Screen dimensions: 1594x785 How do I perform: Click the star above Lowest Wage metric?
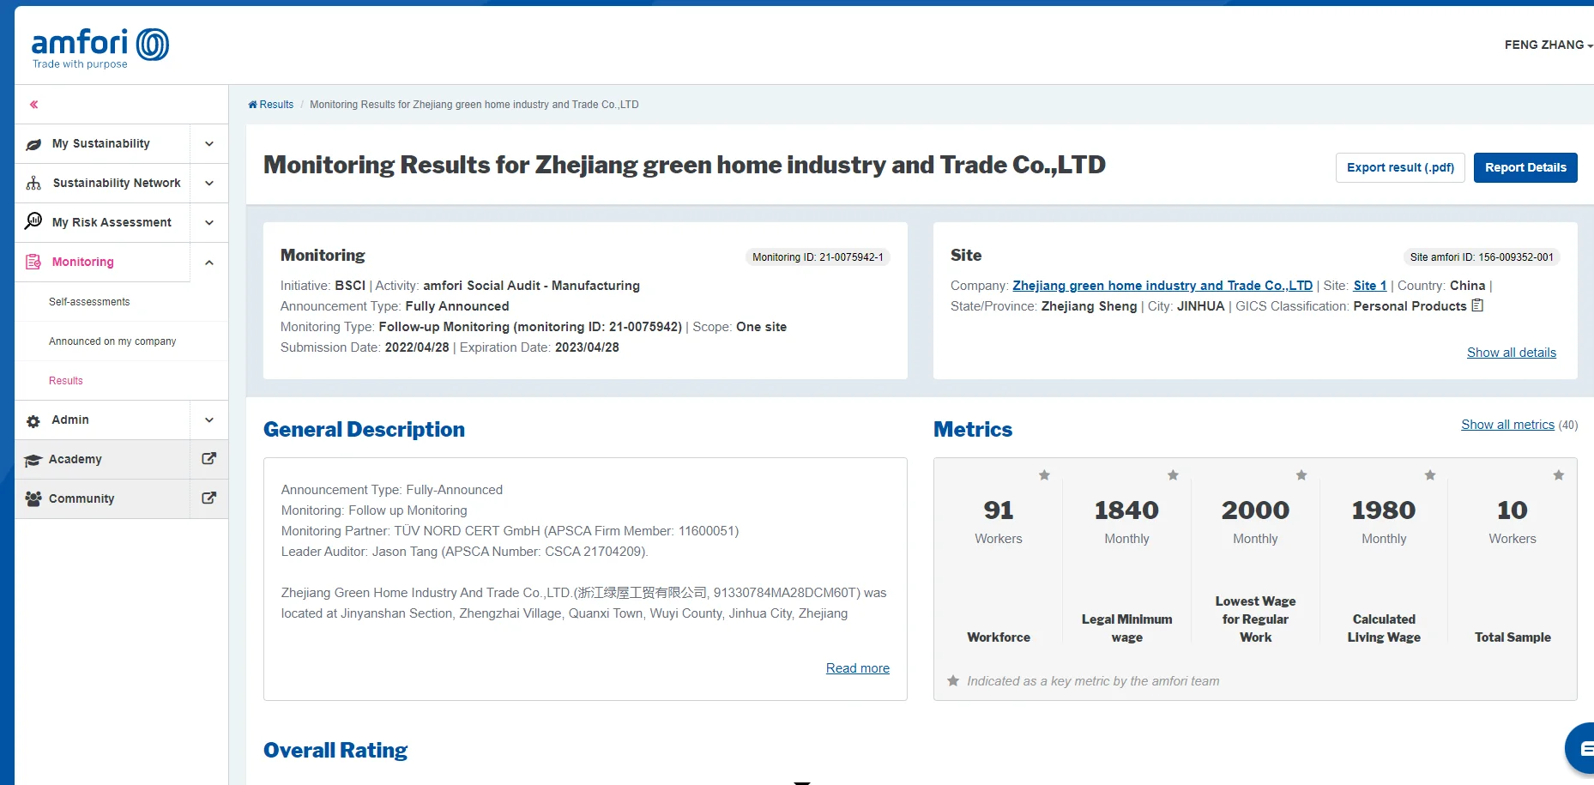click(x=1301, y=474)
